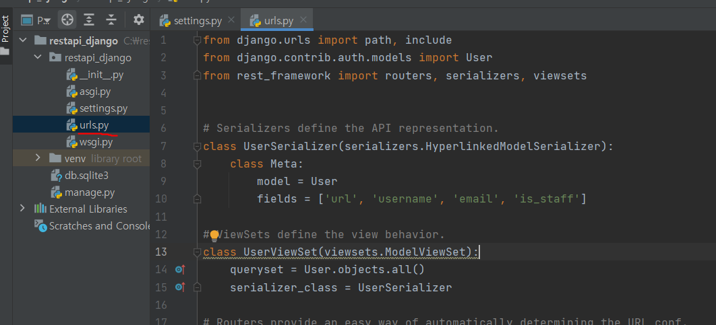Click 'include' in the line 1 import
The image size is (716, 325).
428,40
